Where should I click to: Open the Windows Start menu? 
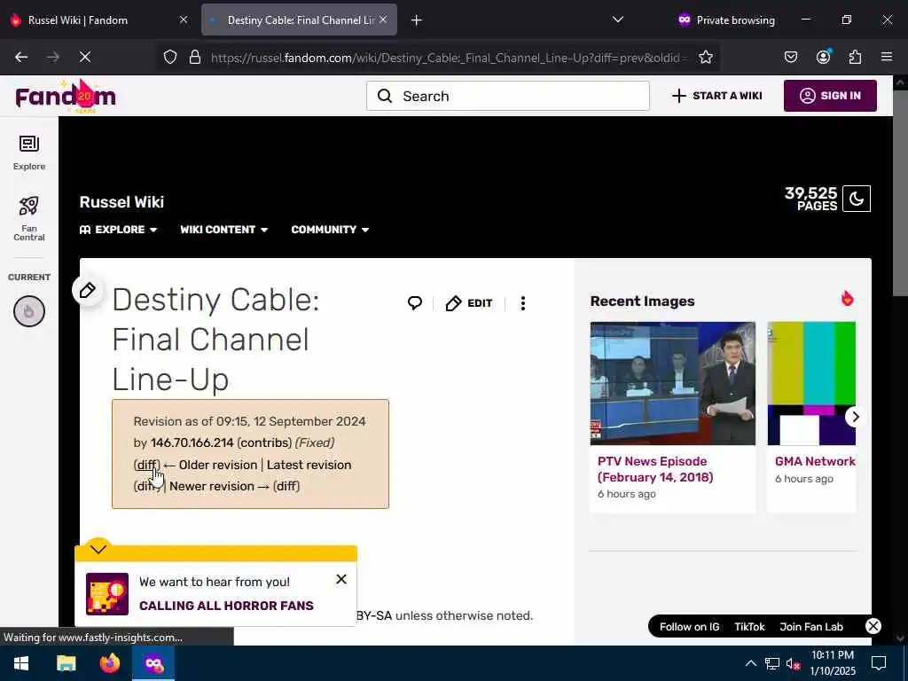tap(21, 663)
